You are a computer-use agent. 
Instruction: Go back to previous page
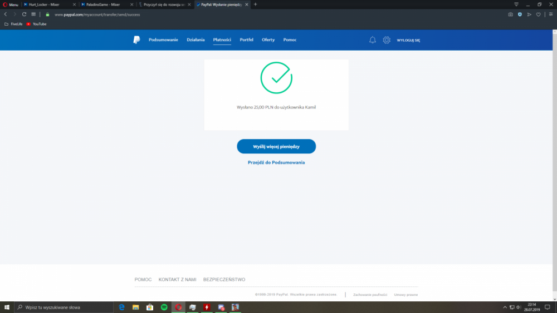click(6, 14)
